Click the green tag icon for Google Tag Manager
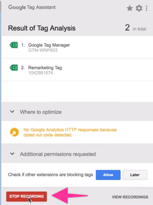Image resolution: width=153 pixels, height=205 pixels. pyautogui.click(x=13, y=45)
